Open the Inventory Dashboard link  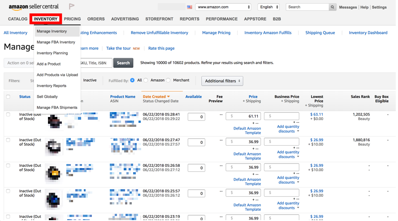click(x=368, y=33)
